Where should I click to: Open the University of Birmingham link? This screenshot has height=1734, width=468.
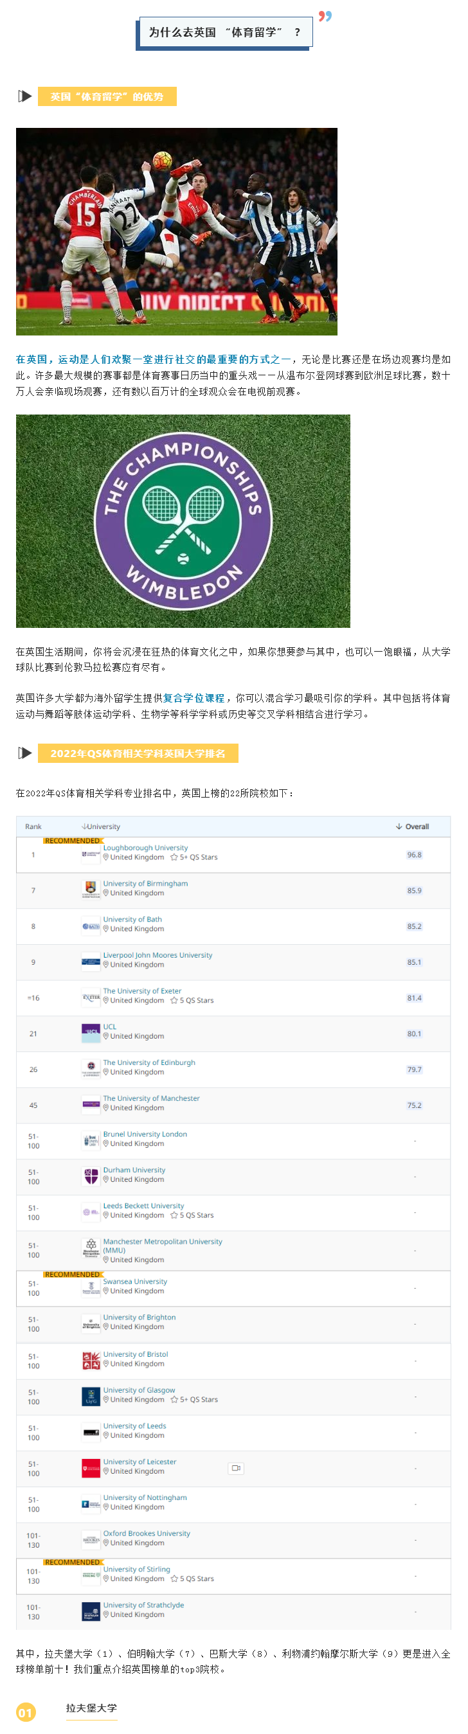pos(145,883)
